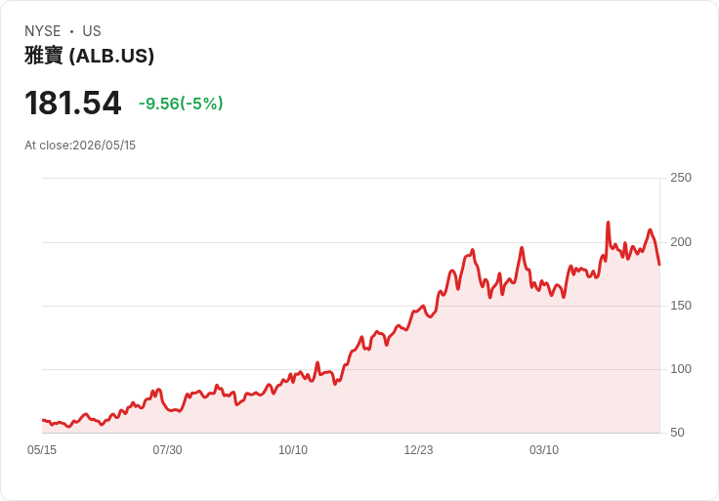Click the 100 y-axis price label
Image resolution: width=719 pixels, height=501 pixels.
click(681, 369)
